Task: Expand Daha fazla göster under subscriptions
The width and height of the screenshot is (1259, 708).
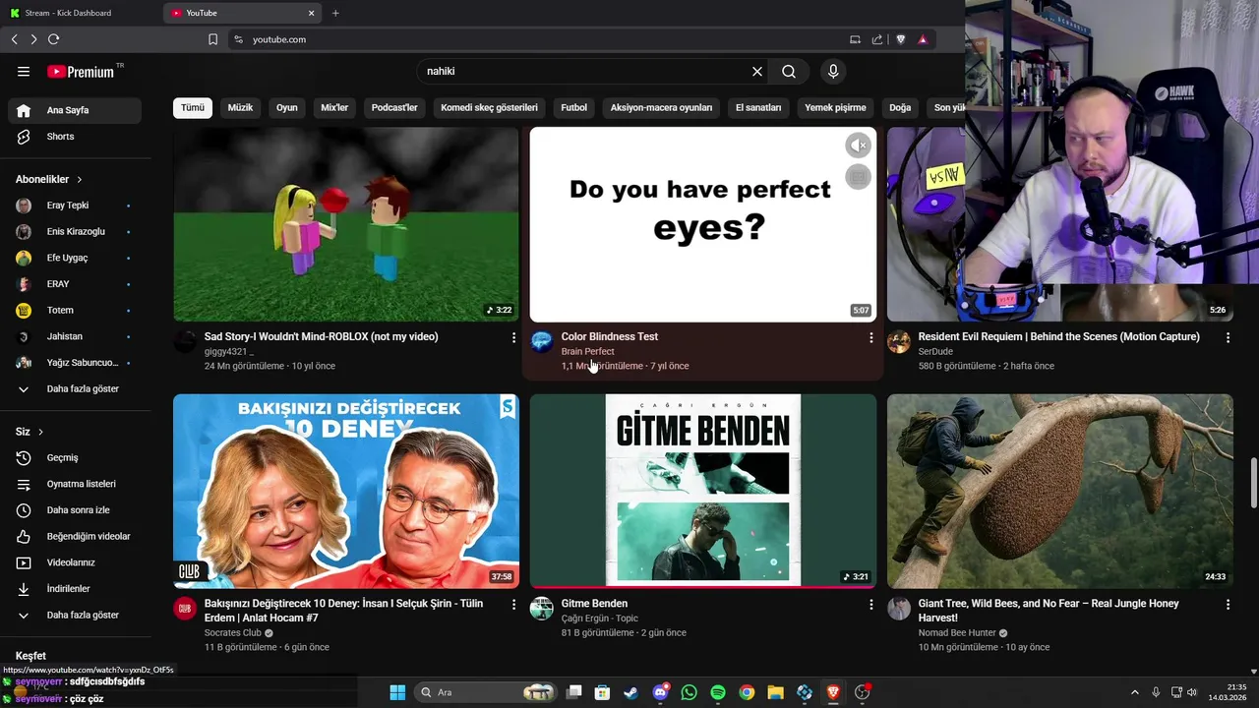Action: click(x=75, y=389)
